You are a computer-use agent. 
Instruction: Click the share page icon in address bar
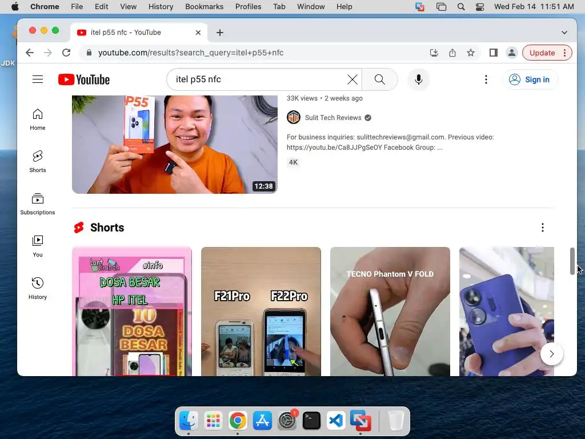(x=452, y=53)
